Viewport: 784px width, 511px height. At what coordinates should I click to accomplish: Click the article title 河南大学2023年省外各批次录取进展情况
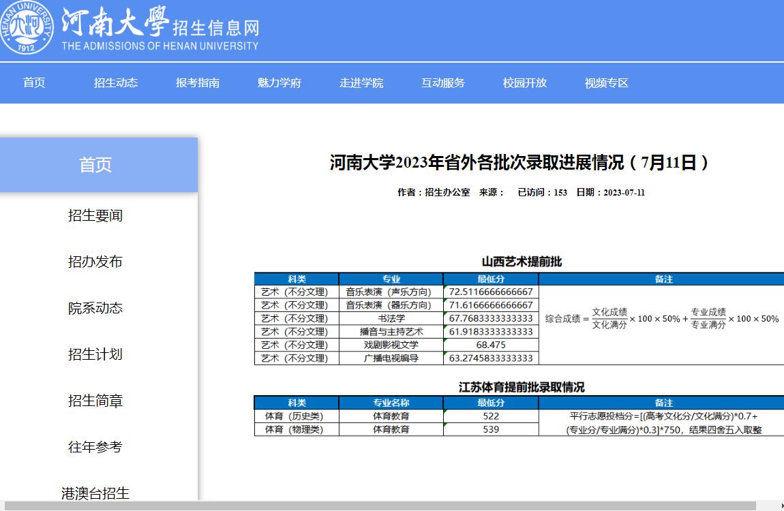pyautogui.click(x=519, y=162)
